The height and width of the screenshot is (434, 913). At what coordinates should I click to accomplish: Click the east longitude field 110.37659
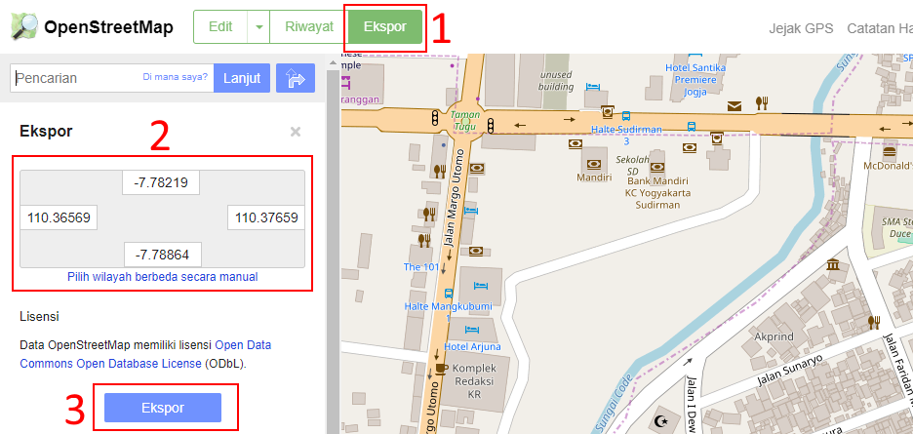click(266, 217)
